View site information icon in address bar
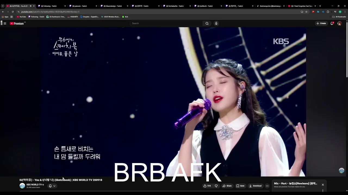The image size is (348, 195). click(18, 12)
